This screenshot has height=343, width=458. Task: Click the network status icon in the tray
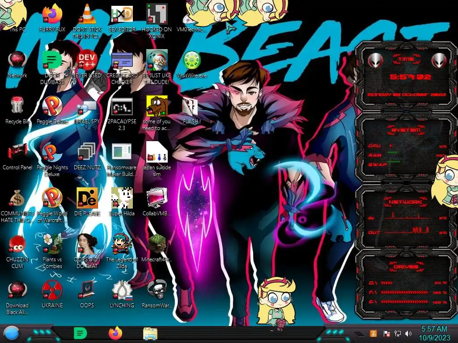pos(398,333)
